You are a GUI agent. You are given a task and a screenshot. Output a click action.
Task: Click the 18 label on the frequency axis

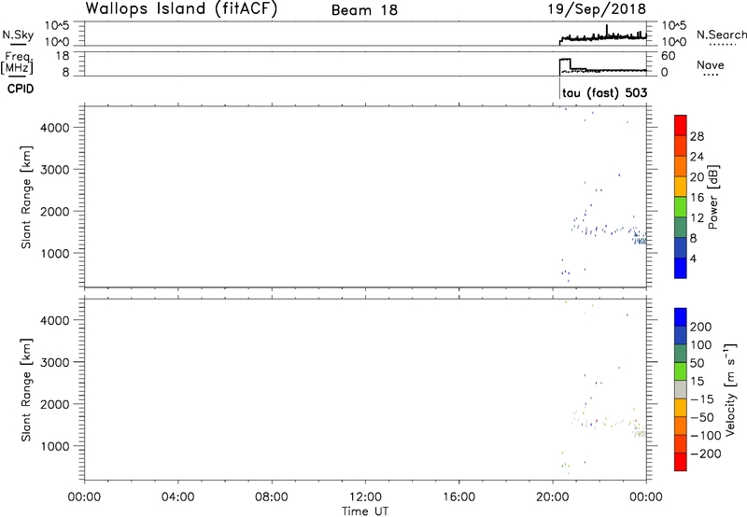(x=63, y=56)
